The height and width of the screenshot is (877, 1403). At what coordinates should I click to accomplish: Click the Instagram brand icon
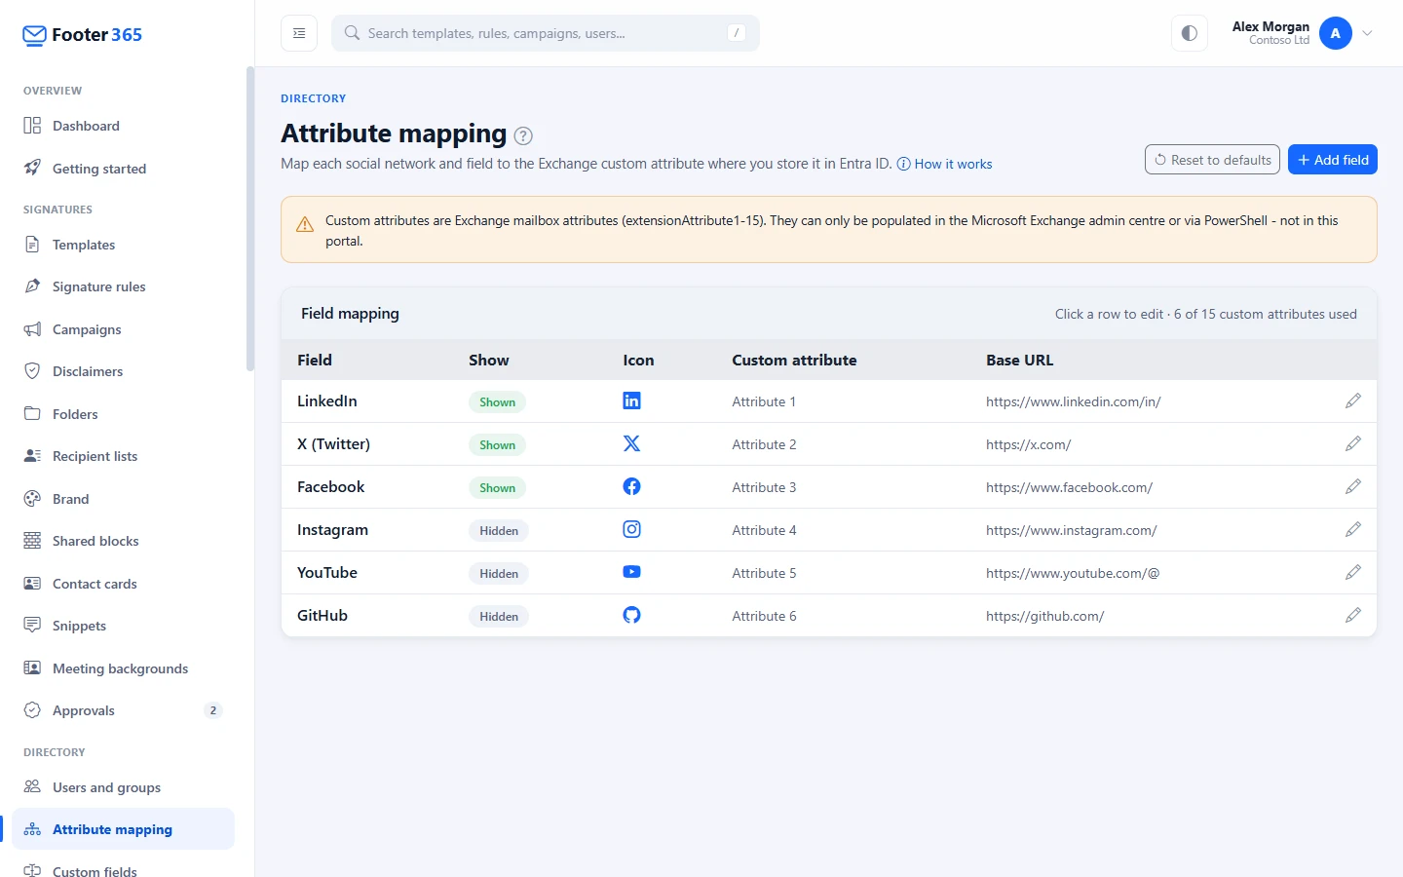point(631,529)
